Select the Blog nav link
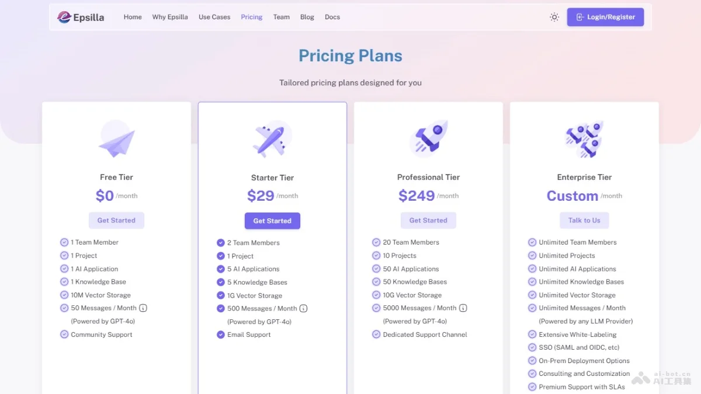Viewport: 701px width, 394px height. pyautogui.click(x=307, y=17)
